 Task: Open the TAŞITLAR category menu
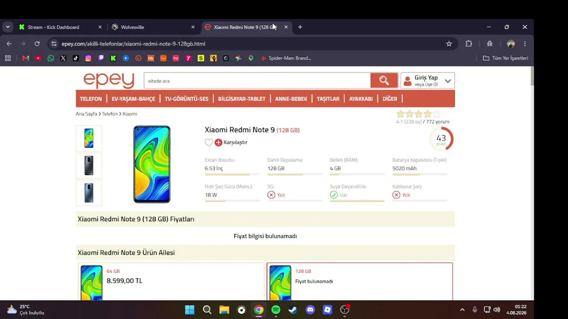point(328,99)
